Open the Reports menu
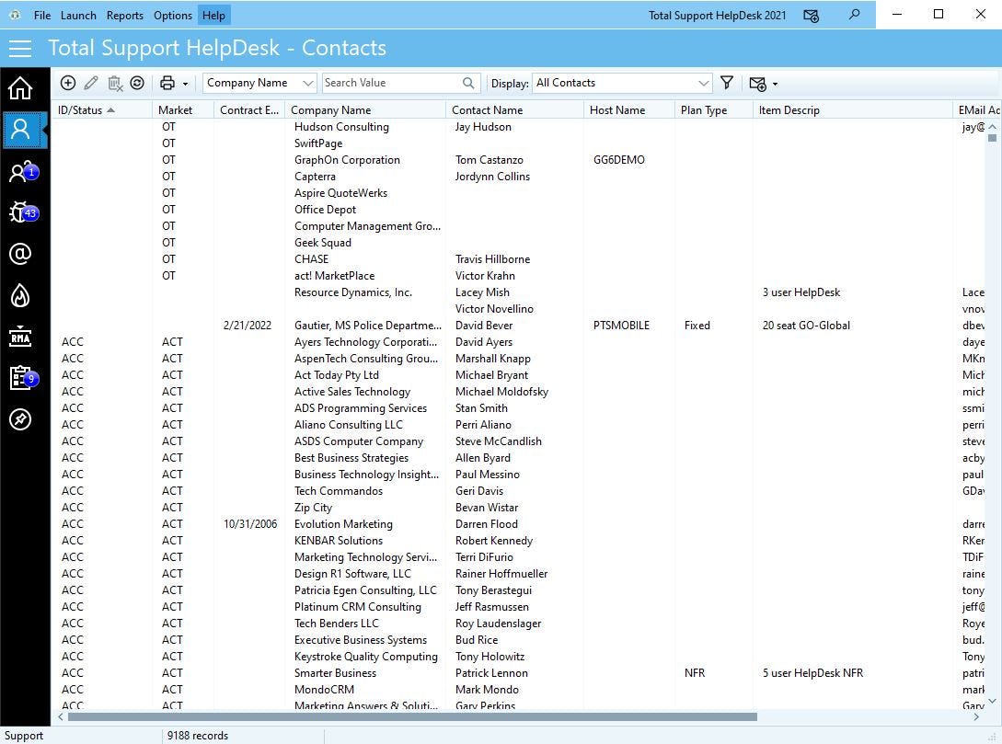 pyautogui.click(x=124, y=15)
